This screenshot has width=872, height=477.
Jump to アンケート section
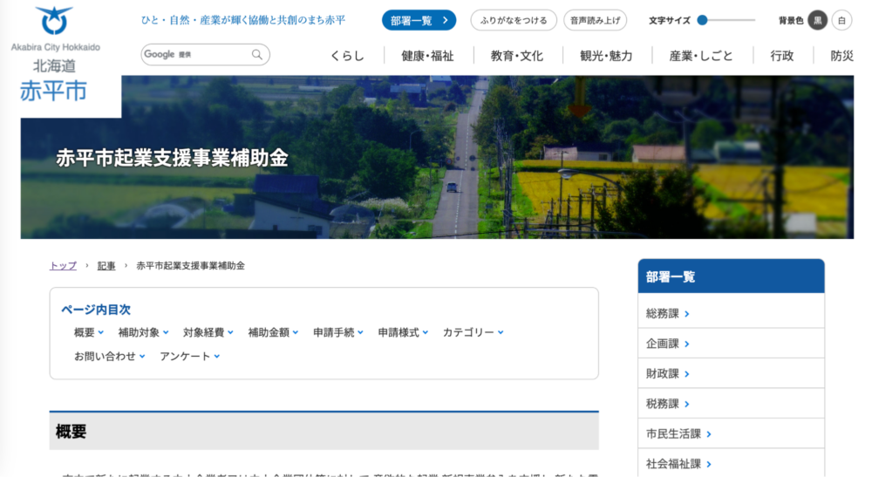(x=189, y=357)
